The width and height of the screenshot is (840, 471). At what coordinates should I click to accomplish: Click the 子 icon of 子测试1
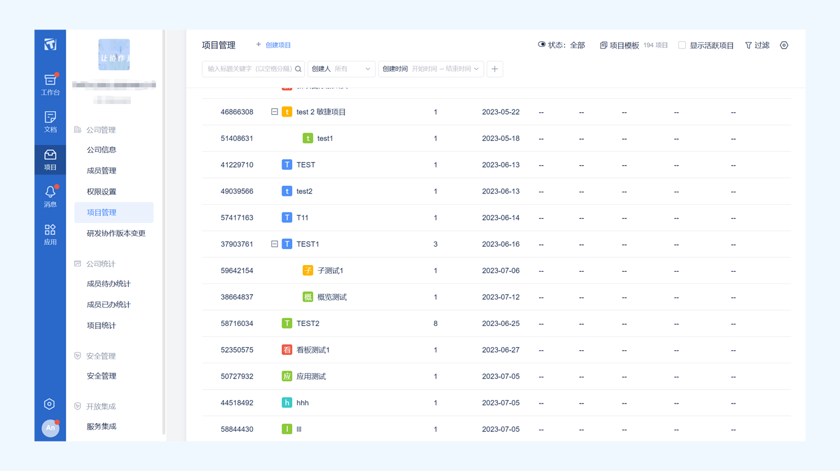[308, 270]
